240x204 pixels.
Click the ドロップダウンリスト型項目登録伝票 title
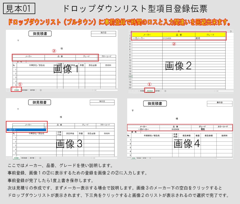point(135,9)
